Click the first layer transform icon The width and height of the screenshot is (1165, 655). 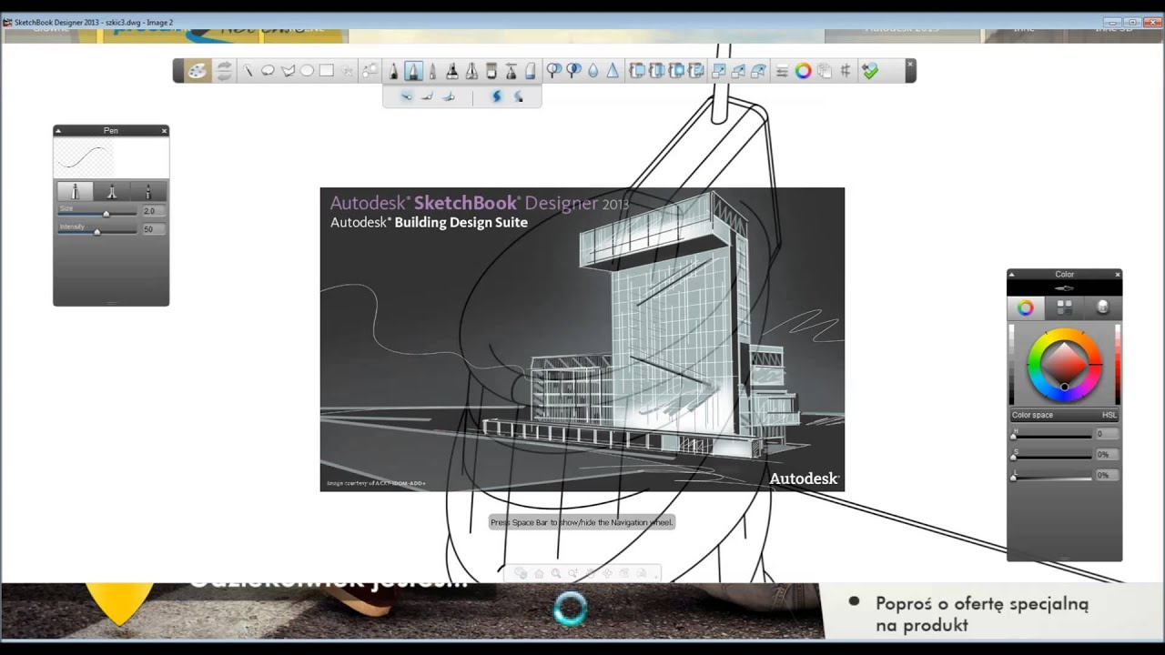point(637,71)
